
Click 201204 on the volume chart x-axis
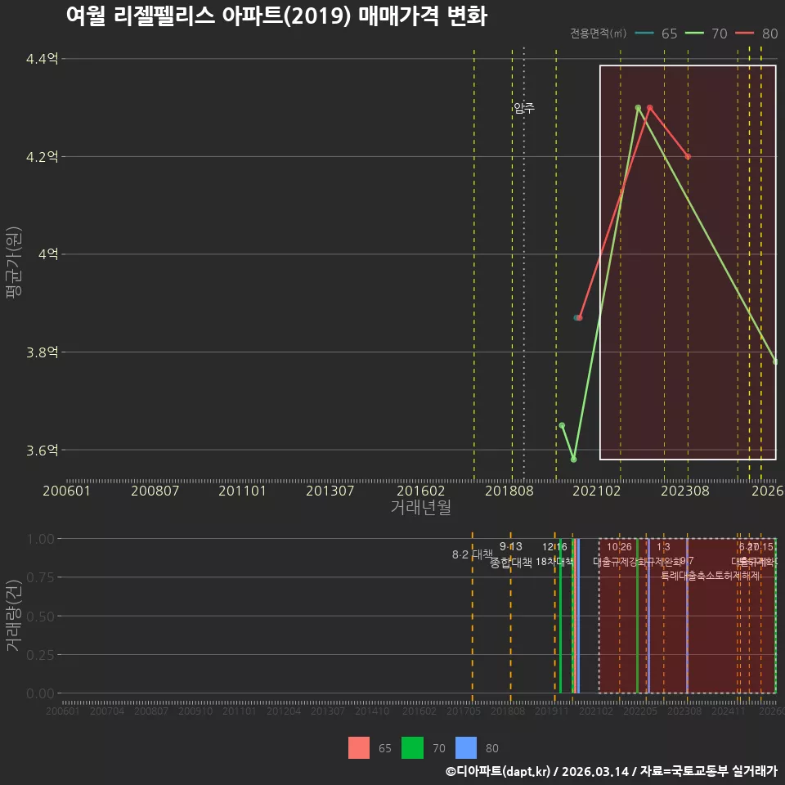point(284,711)
